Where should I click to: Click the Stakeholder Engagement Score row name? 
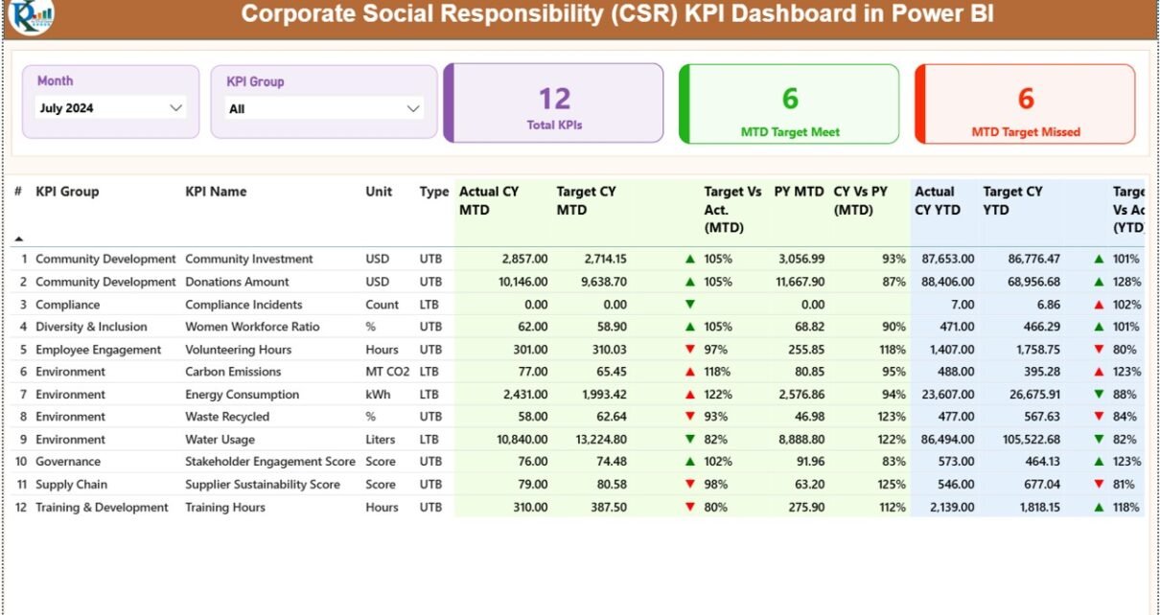pos(269,462)
